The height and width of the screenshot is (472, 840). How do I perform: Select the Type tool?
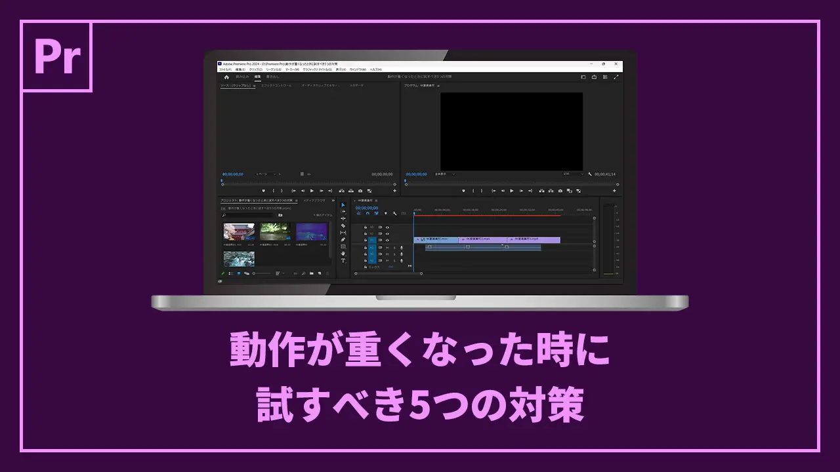(343, 261)
